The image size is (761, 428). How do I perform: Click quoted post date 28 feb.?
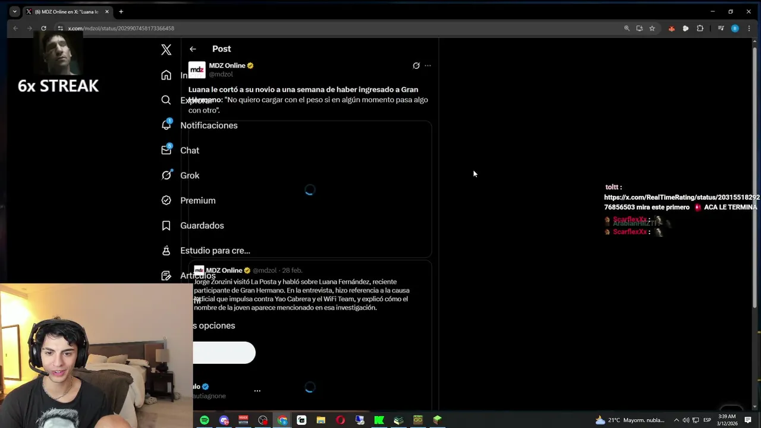click(292, 270)
